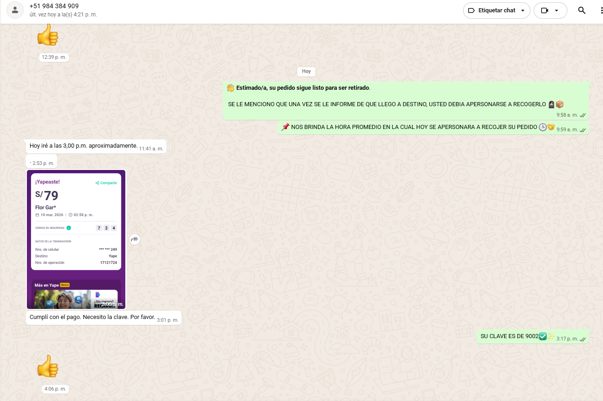Click the thumbs-up emoji from 4:06 p.m.

47,366
